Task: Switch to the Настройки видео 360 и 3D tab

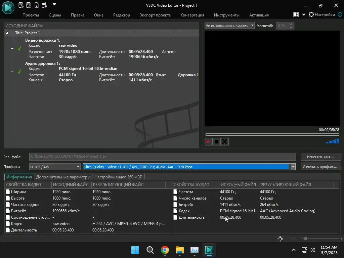Action: click(x=118, y=177)
